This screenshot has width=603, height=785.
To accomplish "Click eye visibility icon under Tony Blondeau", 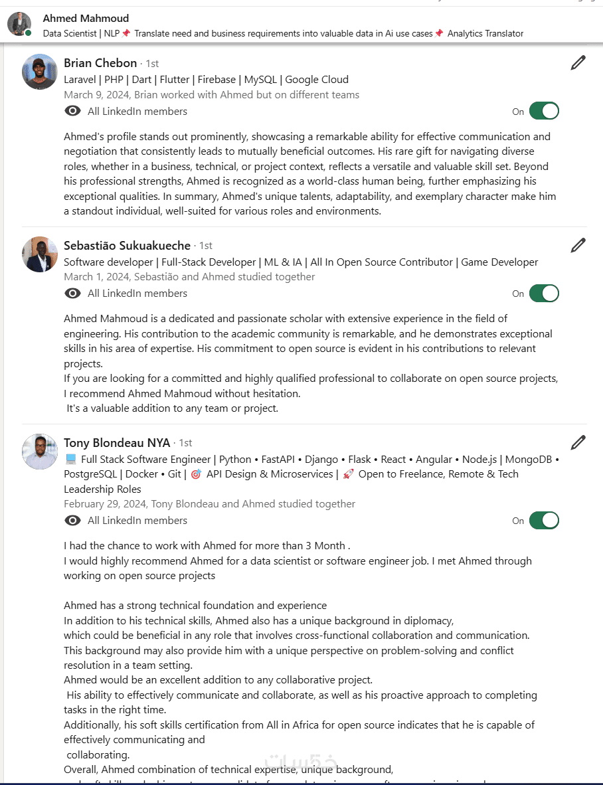I will pos(72,521).
